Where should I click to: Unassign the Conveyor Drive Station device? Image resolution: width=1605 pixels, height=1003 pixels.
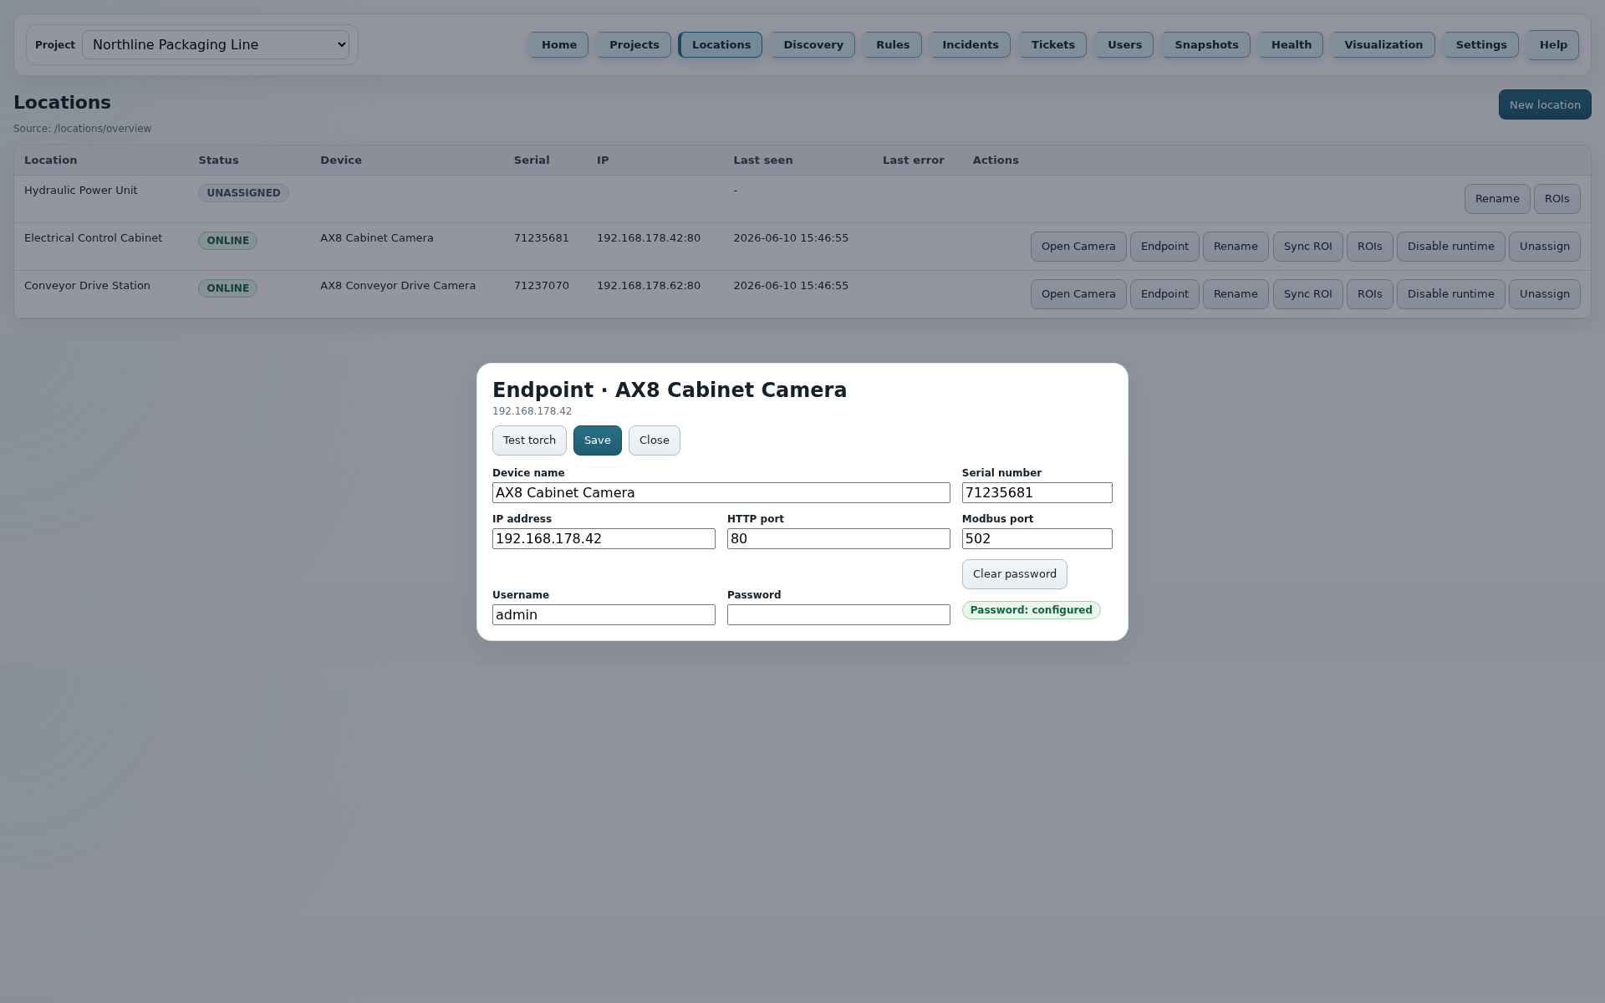(x=1544, y=294)
